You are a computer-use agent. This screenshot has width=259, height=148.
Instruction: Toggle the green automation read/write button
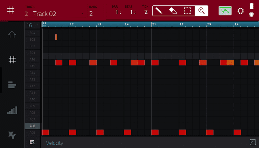(x=225, y=11)
